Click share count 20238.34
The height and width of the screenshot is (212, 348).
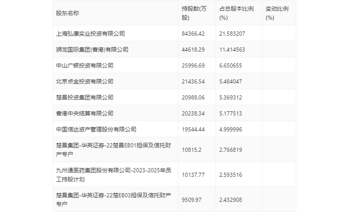(x=193, y=114)
